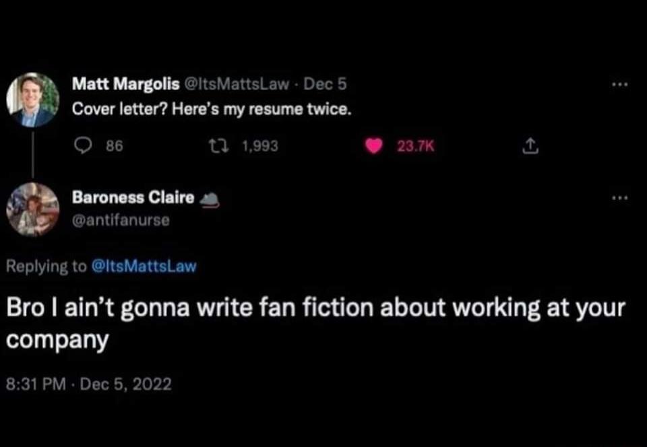Click the reply icon on Matt's tweet
The width and height of the screenshot is (647, 447).
click(x=83, y=145)
